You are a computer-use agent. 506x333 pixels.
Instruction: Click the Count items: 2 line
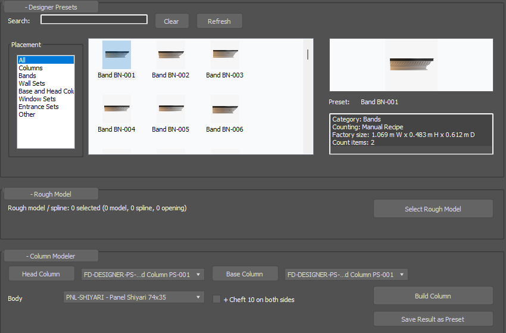click(354, 142)
